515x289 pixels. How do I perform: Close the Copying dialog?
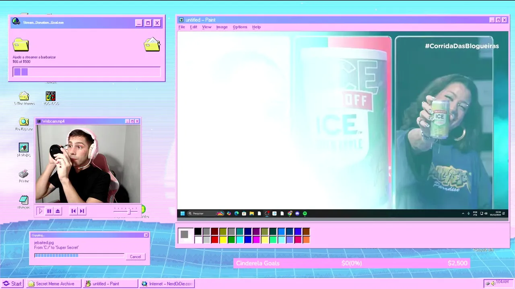(x=146, y=235)
